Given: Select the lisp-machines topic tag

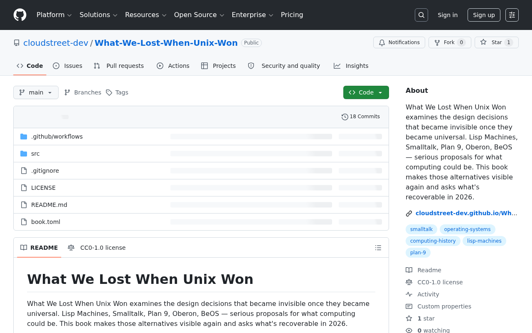Looking at the screenshot, I should 484,241.
